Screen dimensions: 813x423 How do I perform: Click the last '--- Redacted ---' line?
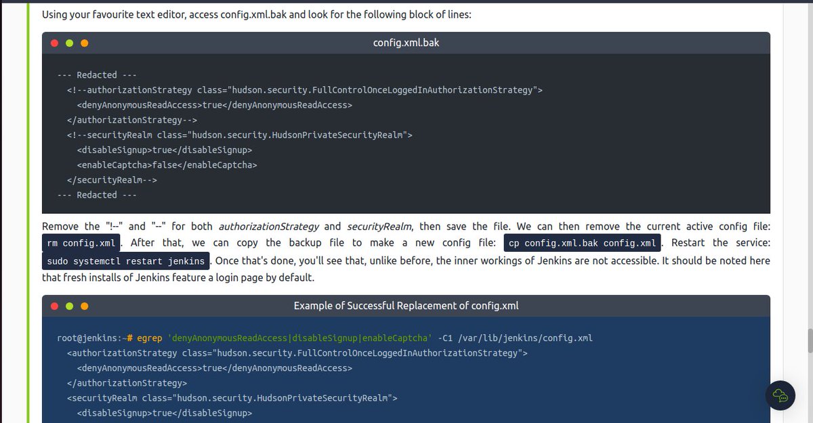point(97,195)
